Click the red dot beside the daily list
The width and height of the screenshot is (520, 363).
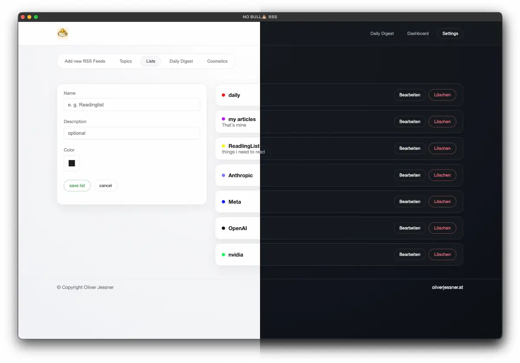pos(223,95)
